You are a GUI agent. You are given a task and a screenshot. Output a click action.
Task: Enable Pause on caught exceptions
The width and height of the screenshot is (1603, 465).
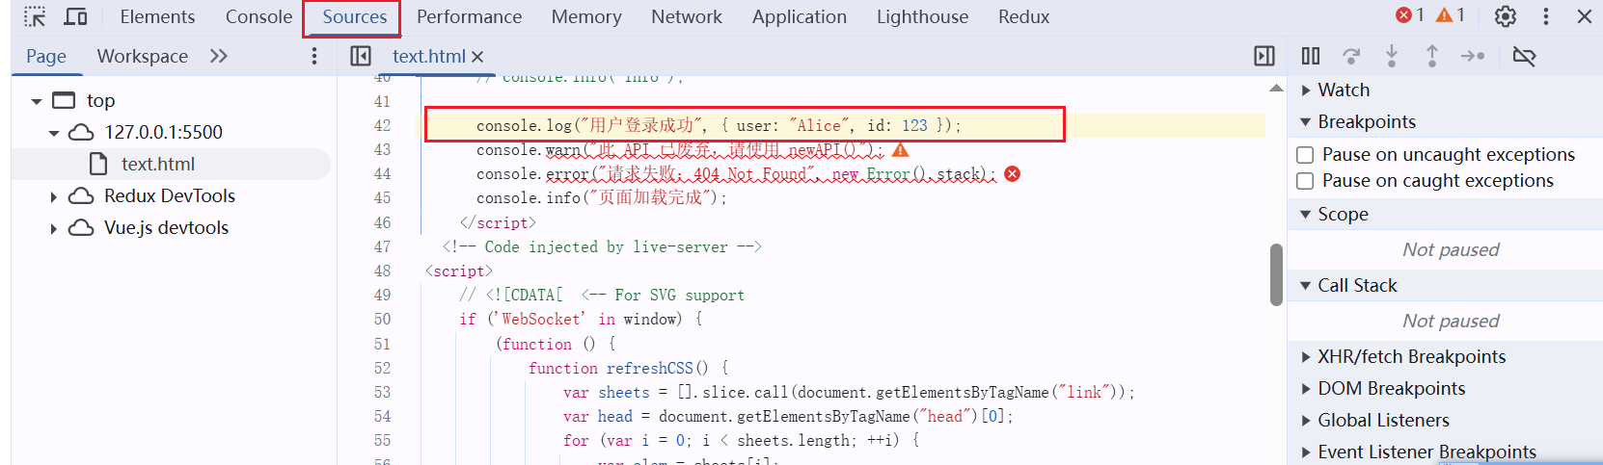[1305, 180]
